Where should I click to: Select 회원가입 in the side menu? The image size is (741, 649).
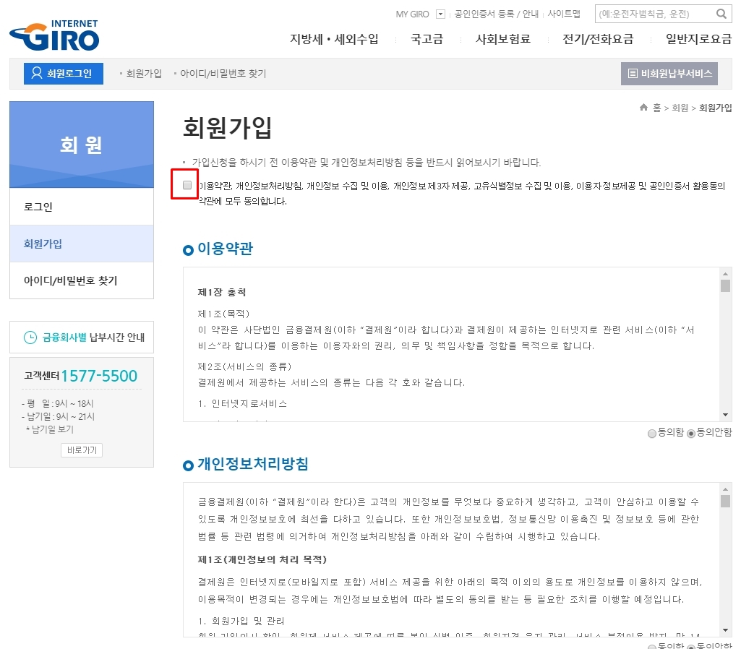[x=82, y=244]
